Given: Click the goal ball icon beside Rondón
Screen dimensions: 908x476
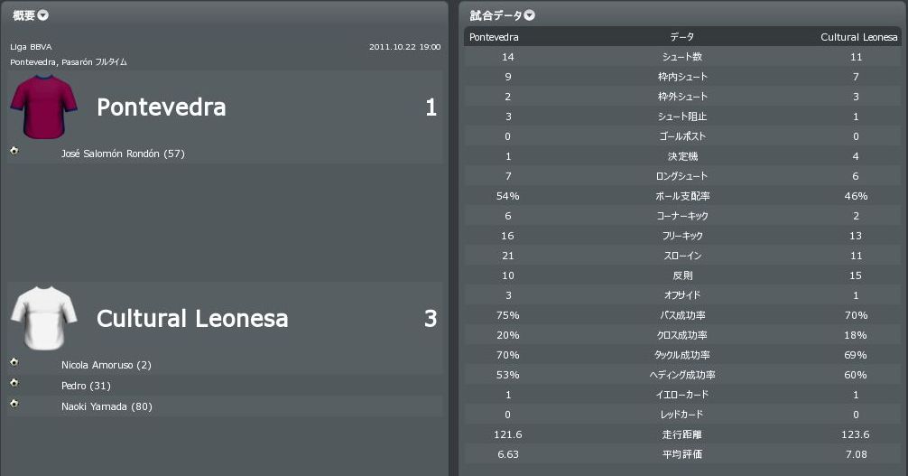Looking at the screenshot, I should click(14, 151).
